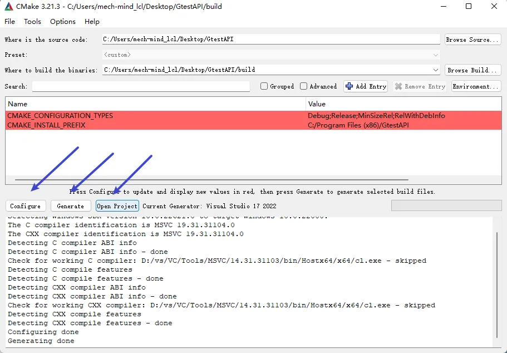Click the Generate button
507x353 pixels.
[70, 206]
